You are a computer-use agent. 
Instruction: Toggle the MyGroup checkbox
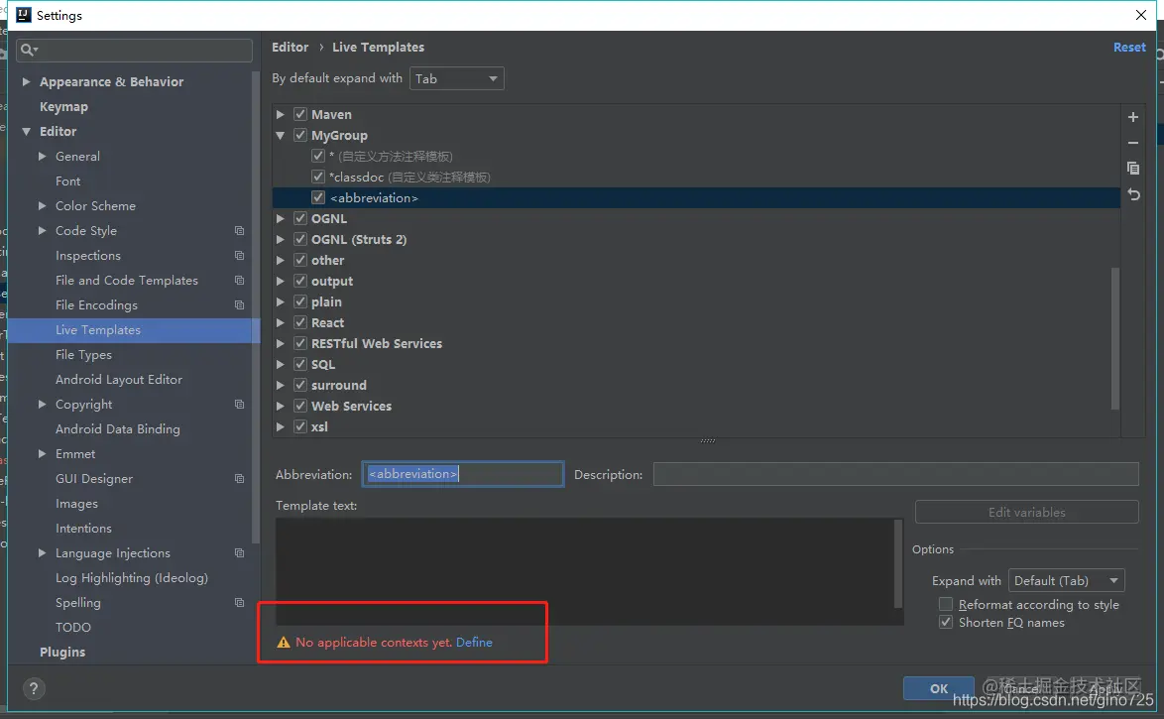click(299, 135)
